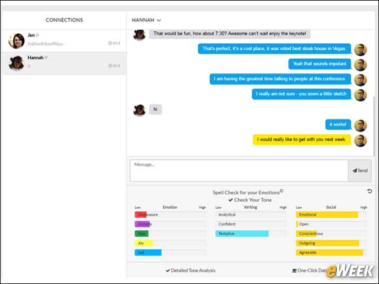Viewport: 379px width, 284px height.
Task: Click the CONNECTIONS panel header
Action: coord(64,20)
